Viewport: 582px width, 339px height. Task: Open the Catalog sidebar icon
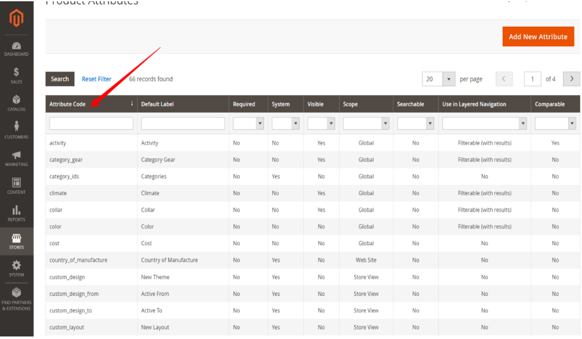[17, 103]
